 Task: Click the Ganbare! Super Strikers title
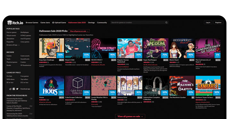(x=204, y=97)
